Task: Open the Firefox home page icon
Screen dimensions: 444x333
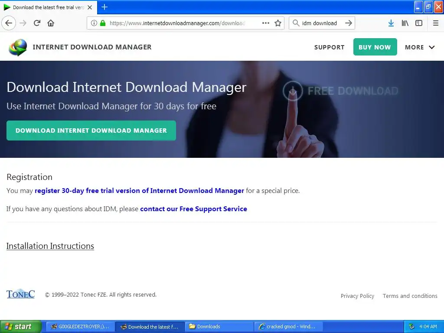Action: pyautogui.click(x=51, y=23)
